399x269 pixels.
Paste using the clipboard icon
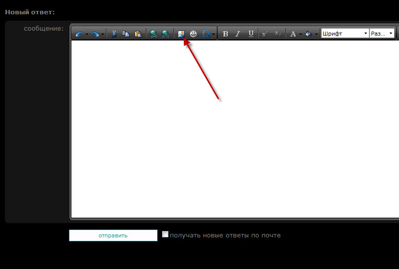138,34
